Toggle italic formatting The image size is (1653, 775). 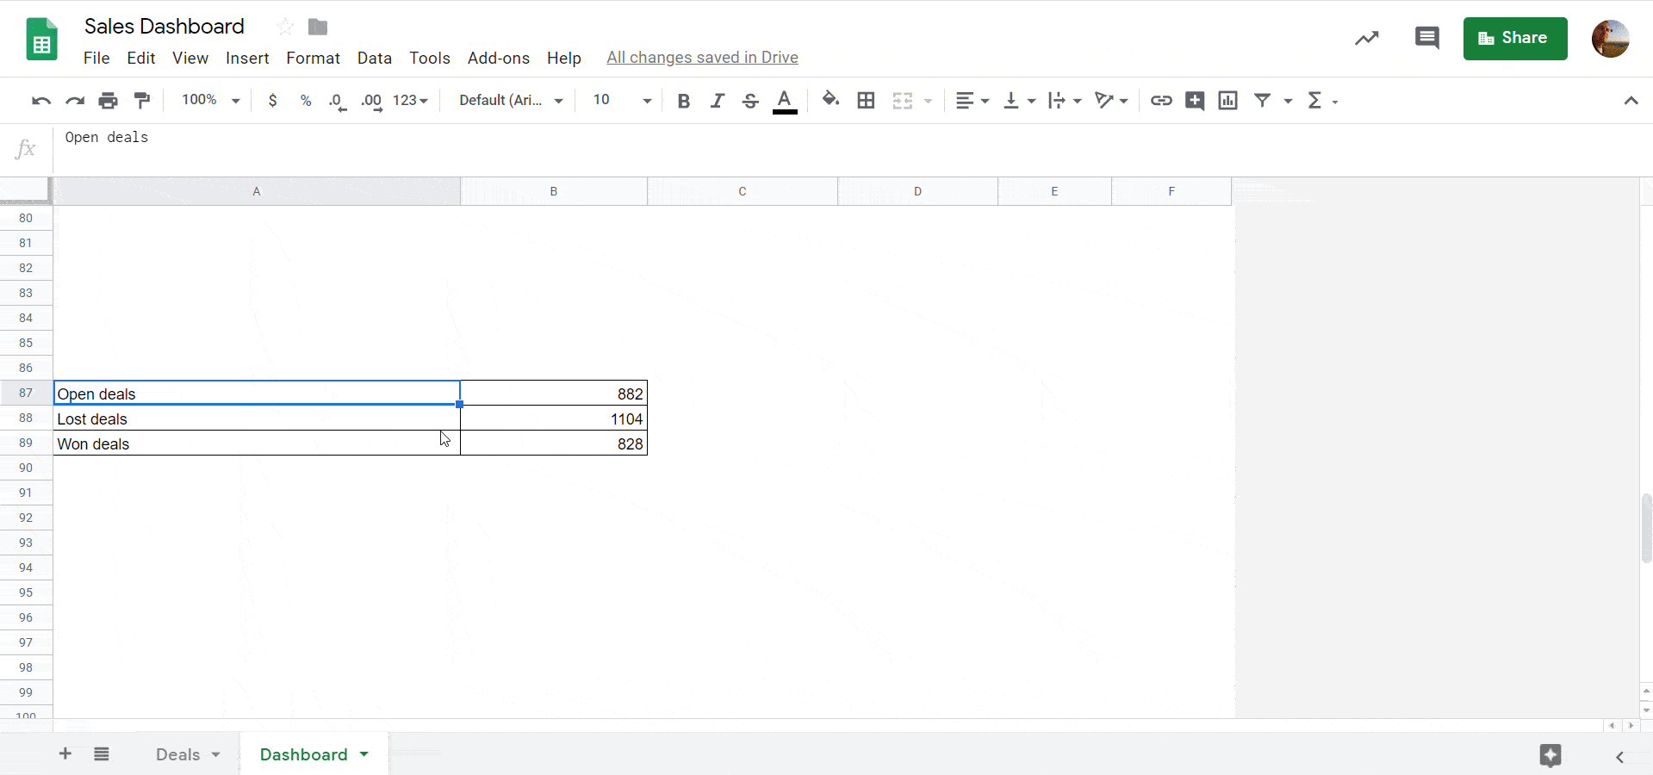pos(717,101)
